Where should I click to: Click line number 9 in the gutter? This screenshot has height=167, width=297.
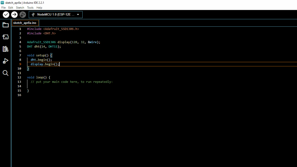click(x=20, y=64)
